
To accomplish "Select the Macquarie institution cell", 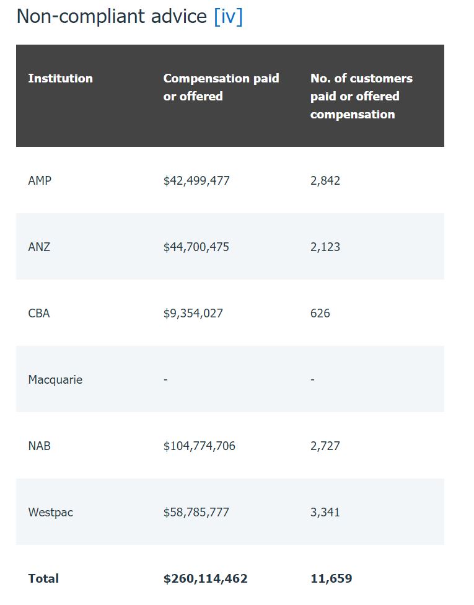I will (55, 379).
